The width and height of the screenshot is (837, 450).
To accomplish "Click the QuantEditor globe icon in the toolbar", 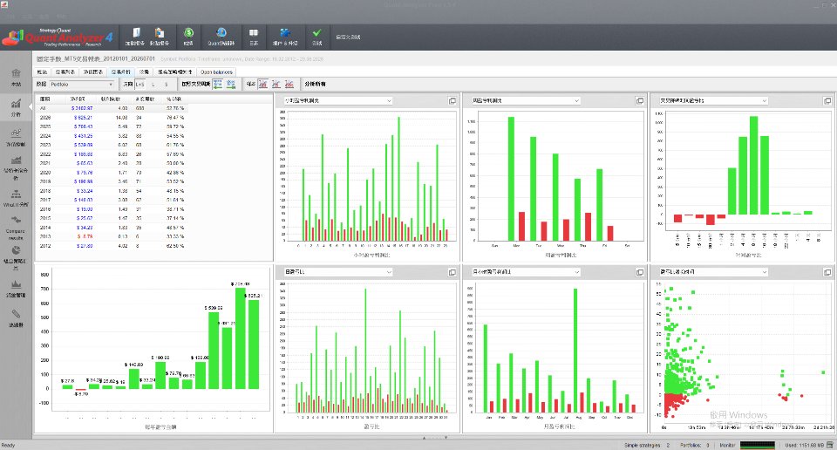I will [221, 37].
